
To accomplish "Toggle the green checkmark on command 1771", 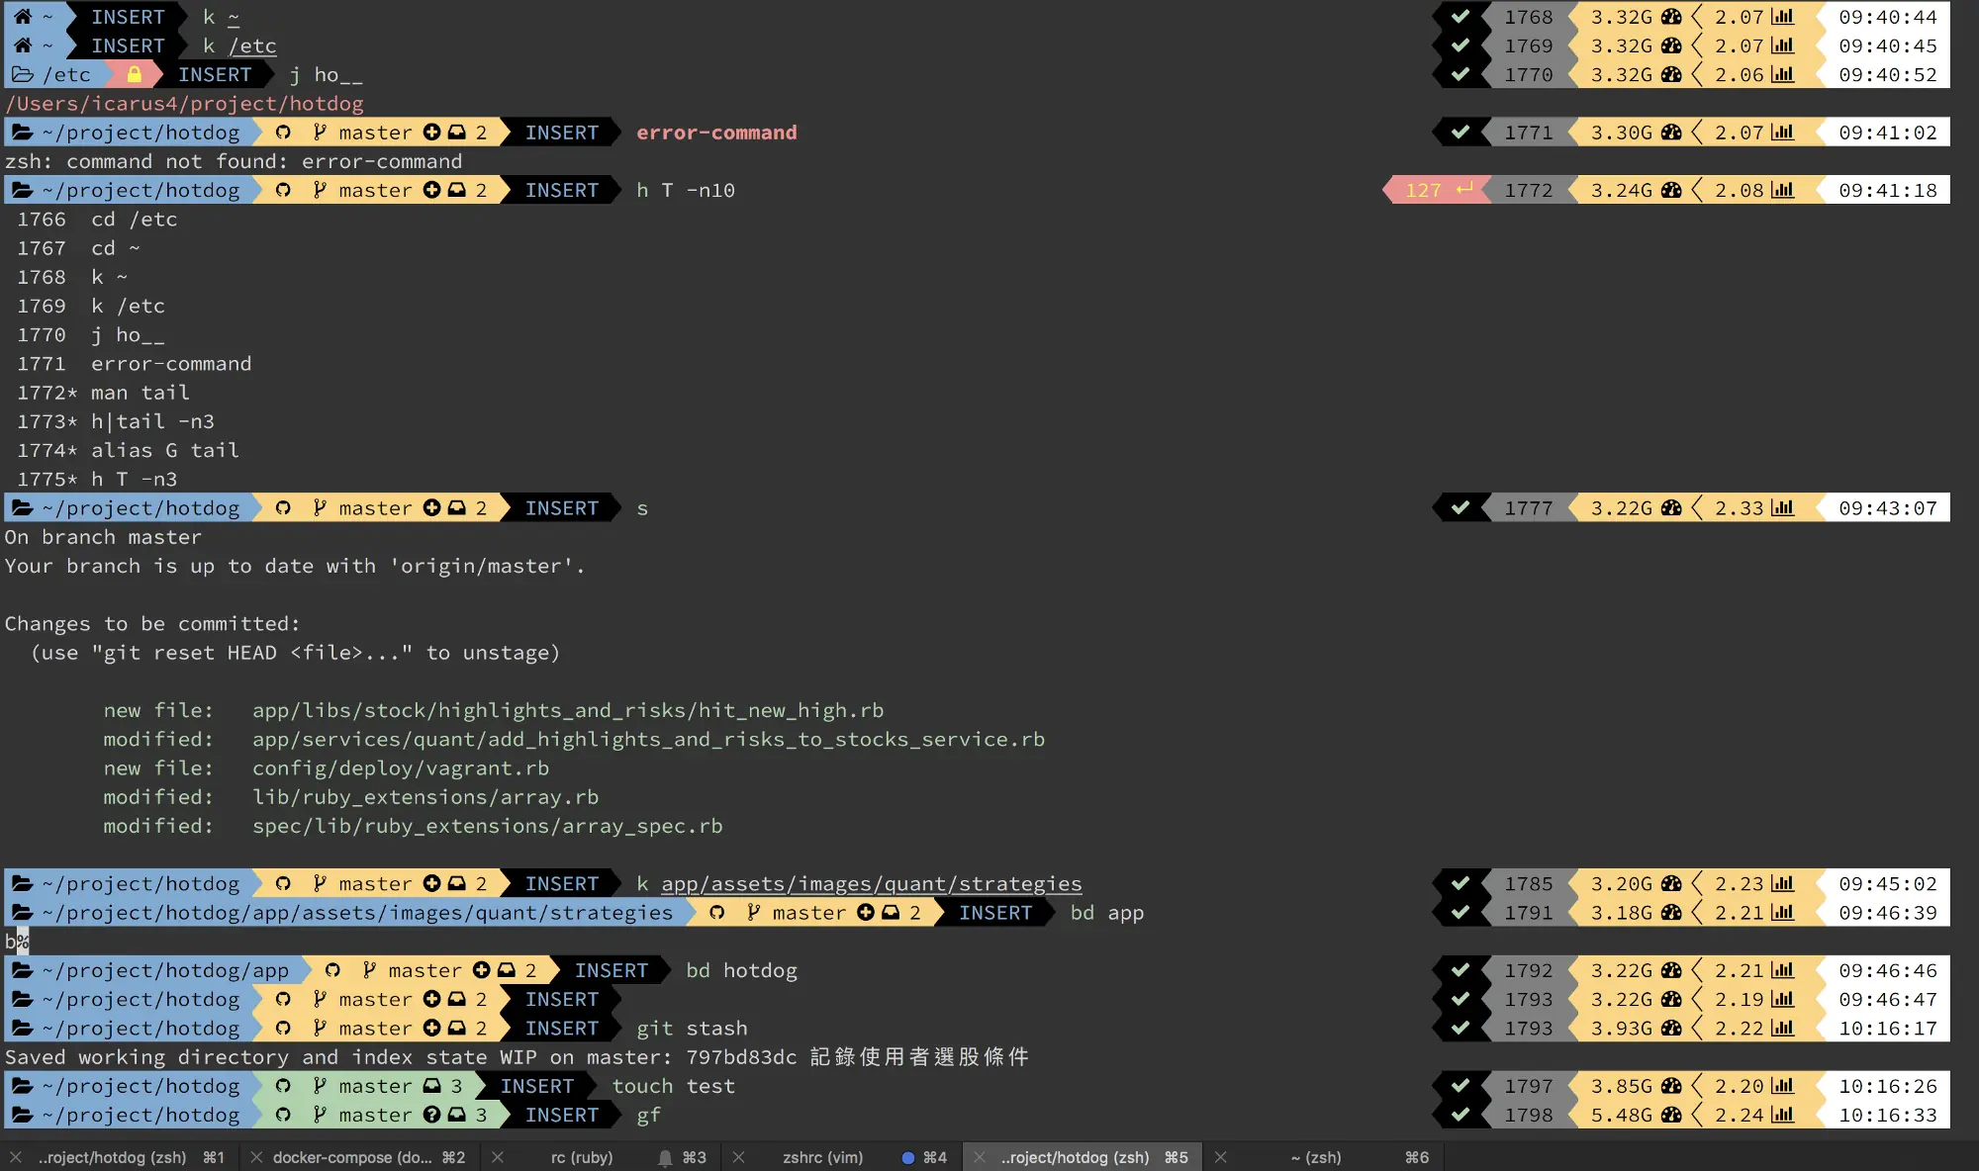I will (1461, 132).
